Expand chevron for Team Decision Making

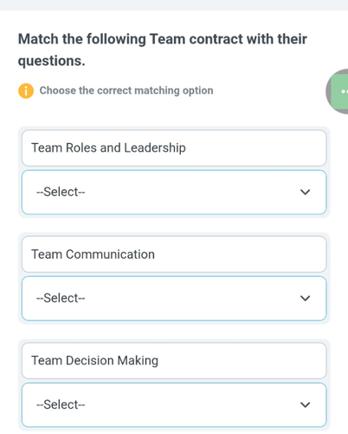coord(305,404)
